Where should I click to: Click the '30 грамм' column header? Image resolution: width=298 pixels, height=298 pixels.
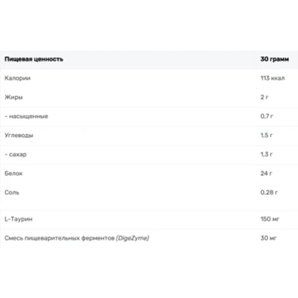coord(275,59)
